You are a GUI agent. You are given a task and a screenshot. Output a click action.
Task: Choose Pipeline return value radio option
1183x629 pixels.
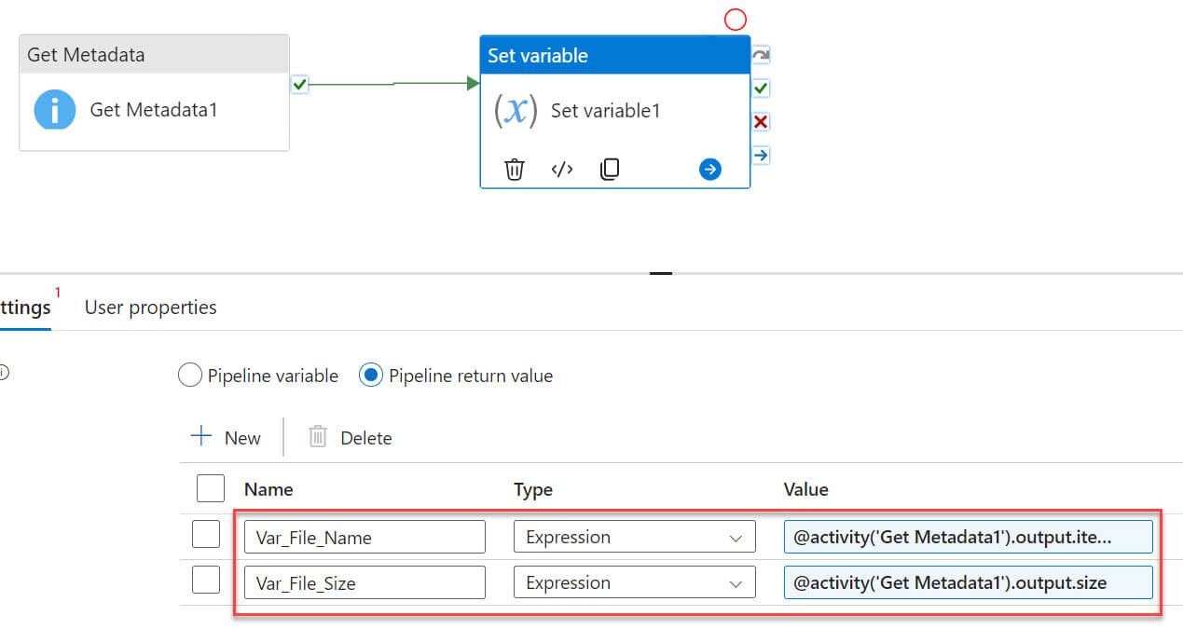(x=371, y=376)
